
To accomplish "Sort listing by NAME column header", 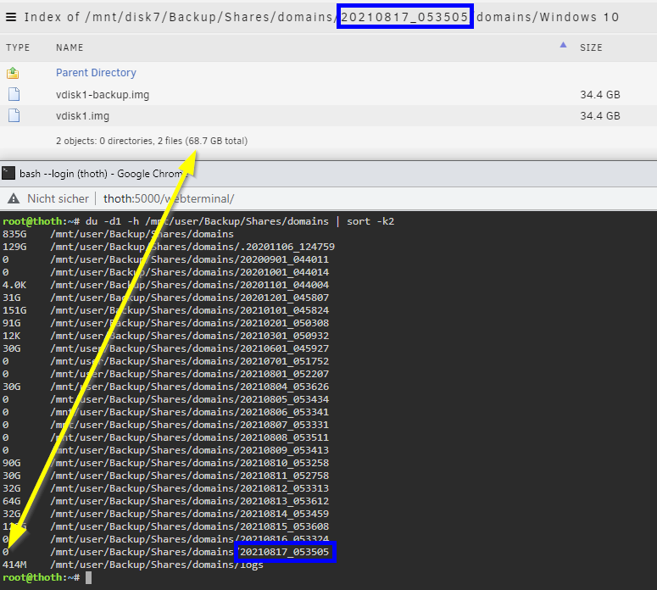I will click(x=70, y=47).
